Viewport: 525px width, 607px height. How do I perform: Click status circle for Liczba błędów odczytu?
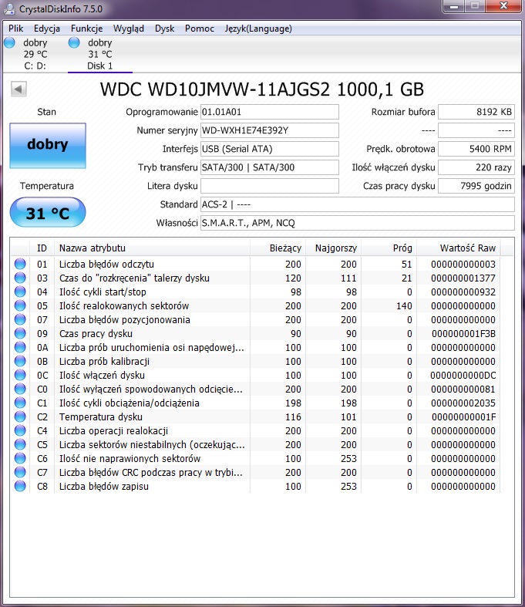click(x=20, y=264)
